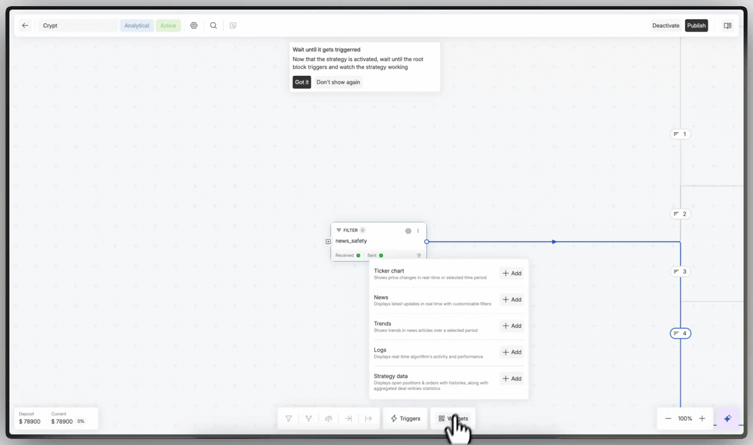Close the Widgets menu button
The height and width of the screenshot is (445, 753).
(x=453, y=418)
